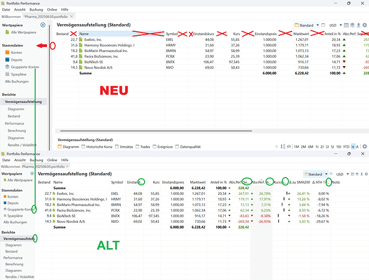Open Performance report in upper window sidebar

pyautogui.click(x=15, y=123)
